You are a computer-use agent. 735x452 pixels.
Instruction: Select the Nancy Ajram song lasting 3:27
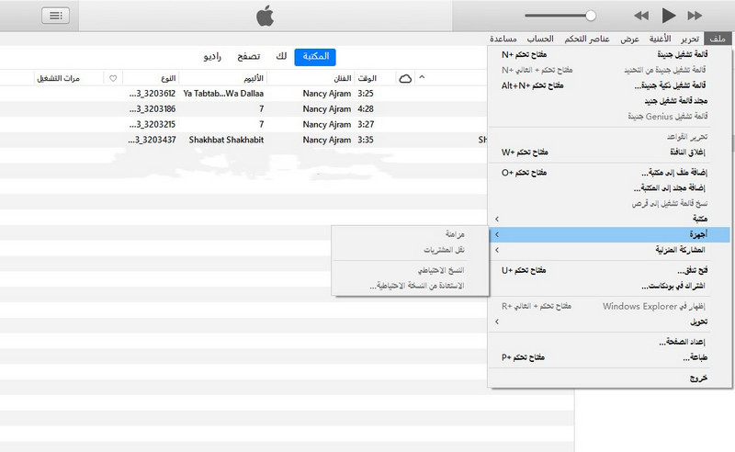point(243,124)
